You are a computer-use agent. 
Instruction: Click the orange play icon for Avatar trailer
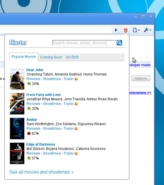[x=76, y=128]
